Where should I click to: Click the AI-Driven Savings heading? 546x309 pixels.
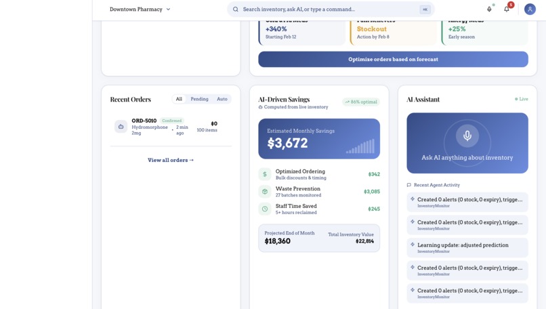point(284,100)
